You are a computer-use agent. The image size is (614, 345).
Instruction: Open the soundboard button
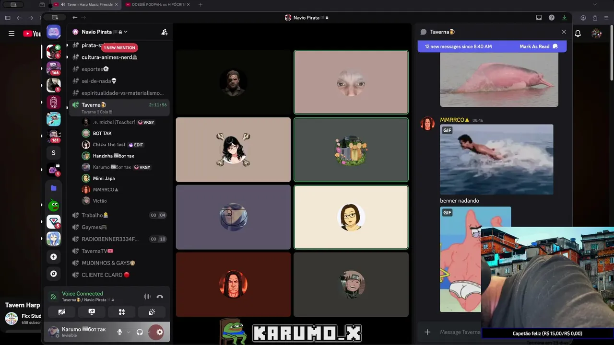point(152,312)
